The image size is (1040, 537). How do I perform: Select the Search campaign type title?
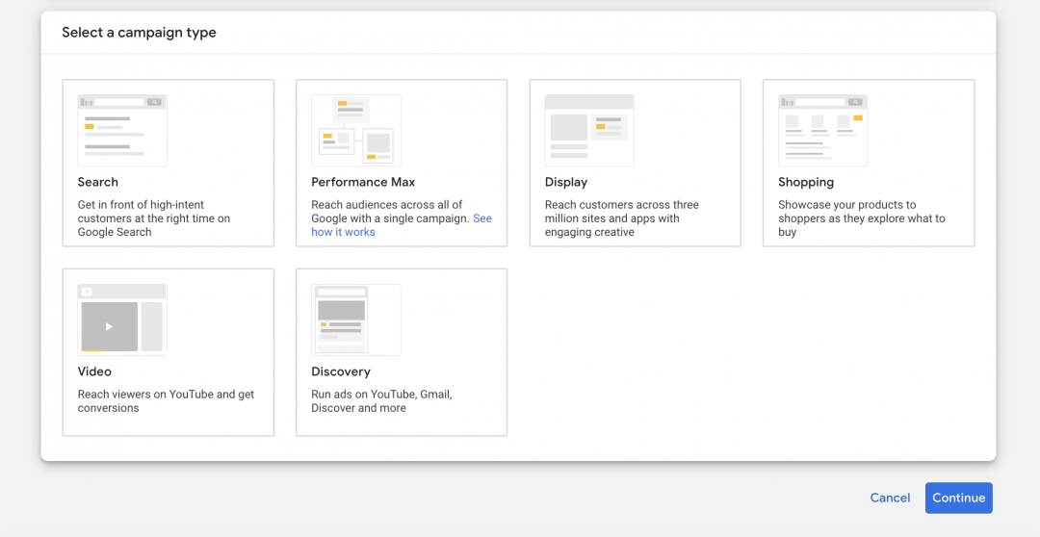click(98, 182)
